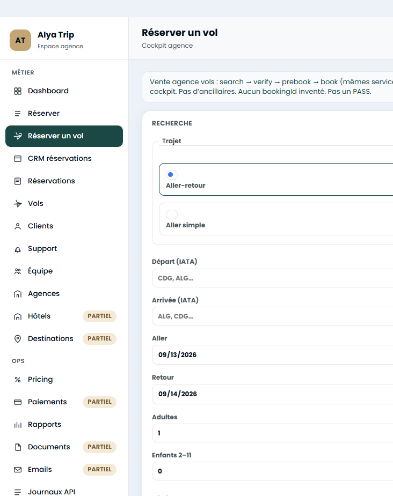
Task: Click the Clients person icon
Action: 18,226
